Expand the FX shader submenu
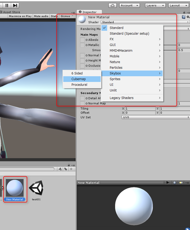Viewport: 190px width, 230px height. (x=132, y=39)
